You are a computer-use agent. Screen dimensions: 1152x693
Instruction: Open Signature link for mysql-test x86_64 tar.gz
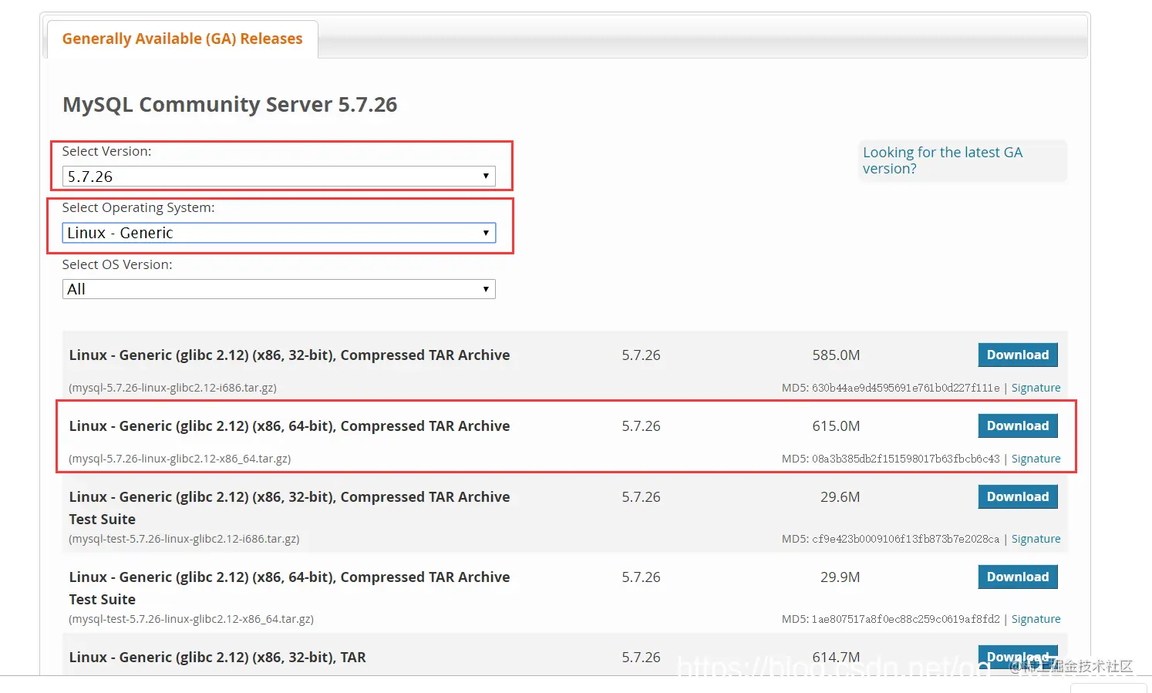[x=1036, y=619]
